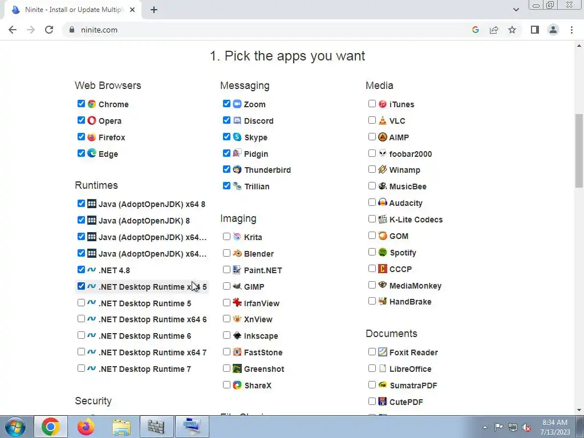Check the LibreOffice checkbox
Image resolution: width=584 pixels, height=438 pixels.
(x=372, y=368)
